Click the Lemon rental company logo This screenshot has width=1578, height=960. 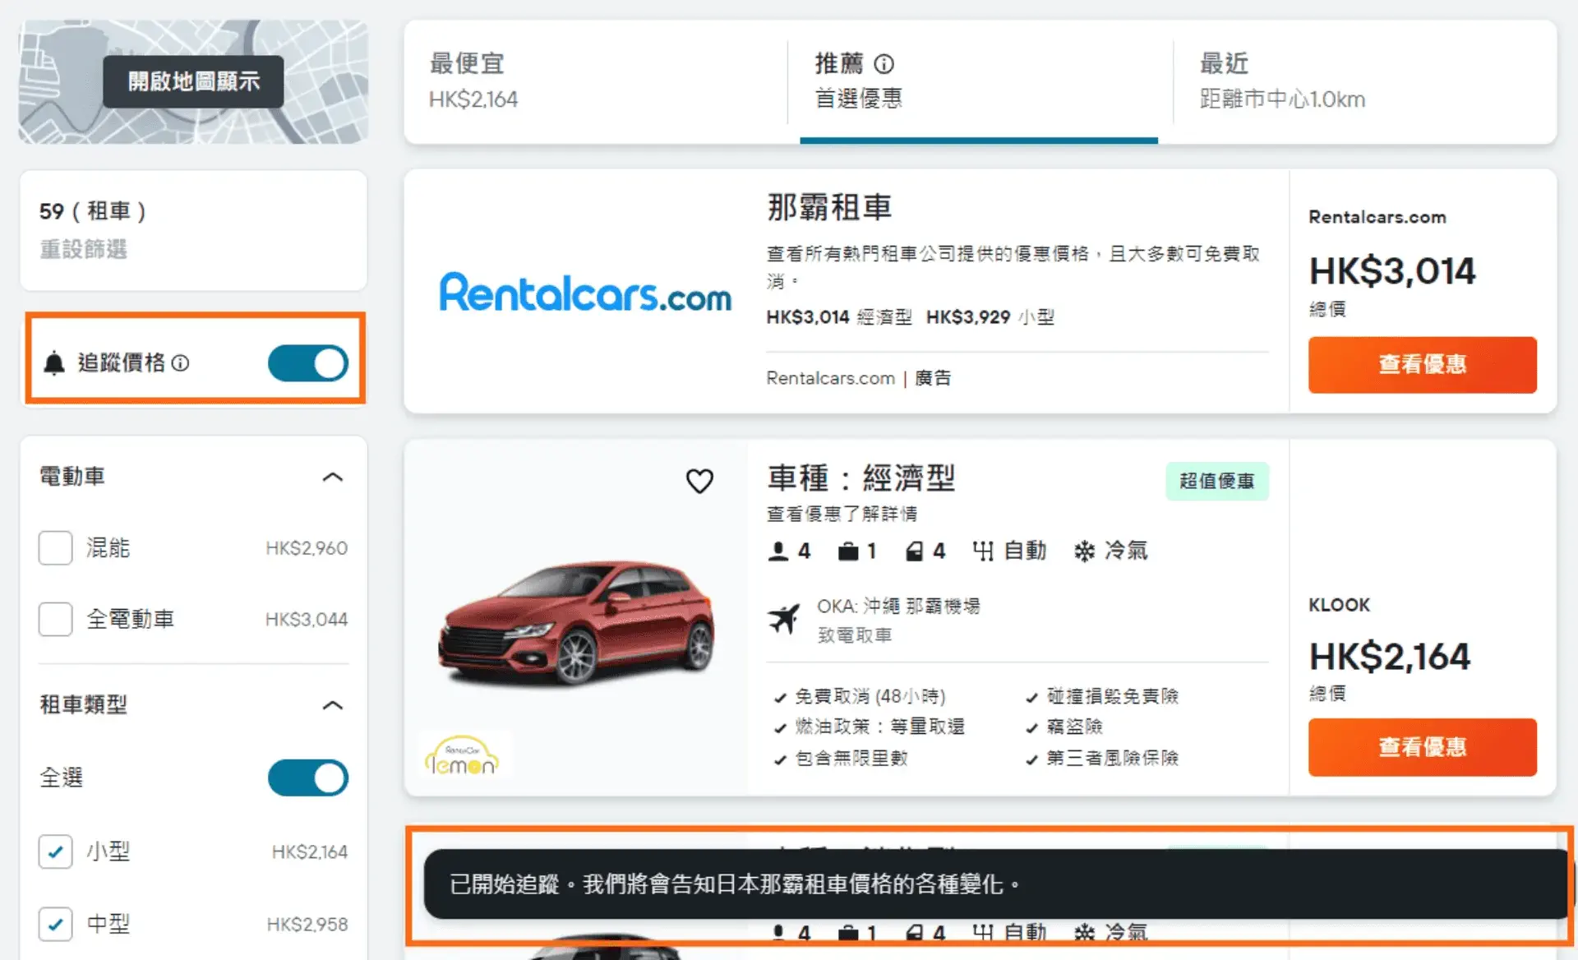pos(462,755)
